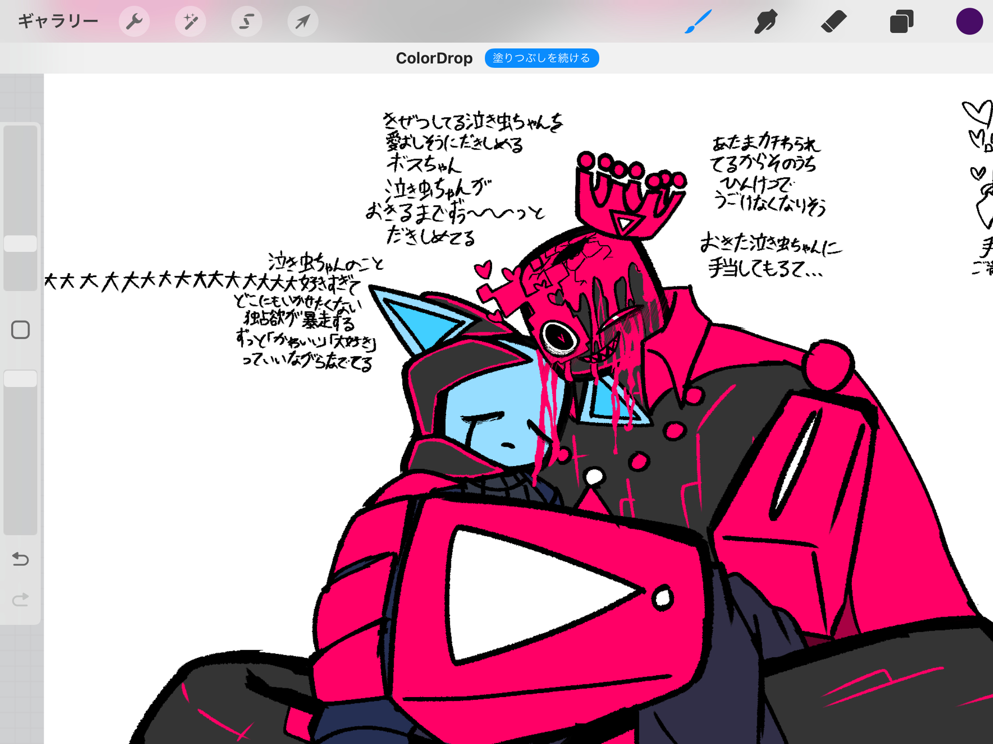993x744 pixels.
Task: Open the Actions wrench menu
Action: pos(134,21)
